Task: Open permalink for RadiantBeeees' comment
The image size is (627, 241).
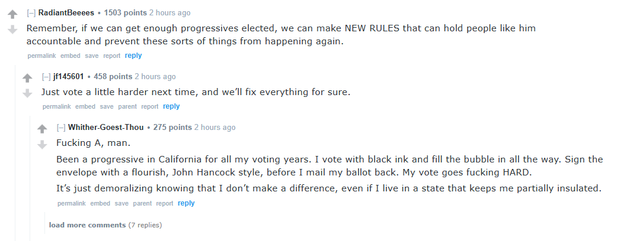Action: coord(41,56)
